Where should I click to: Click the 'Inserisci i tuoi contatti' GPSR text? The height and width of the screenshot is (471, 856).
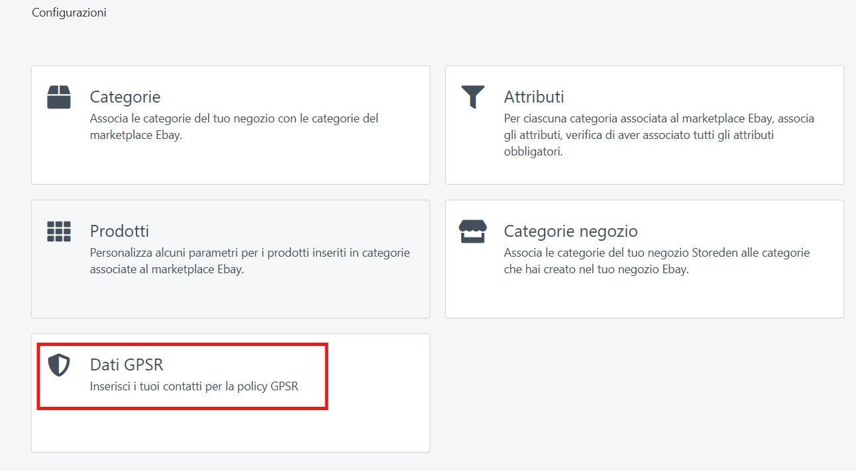(193, 386)
